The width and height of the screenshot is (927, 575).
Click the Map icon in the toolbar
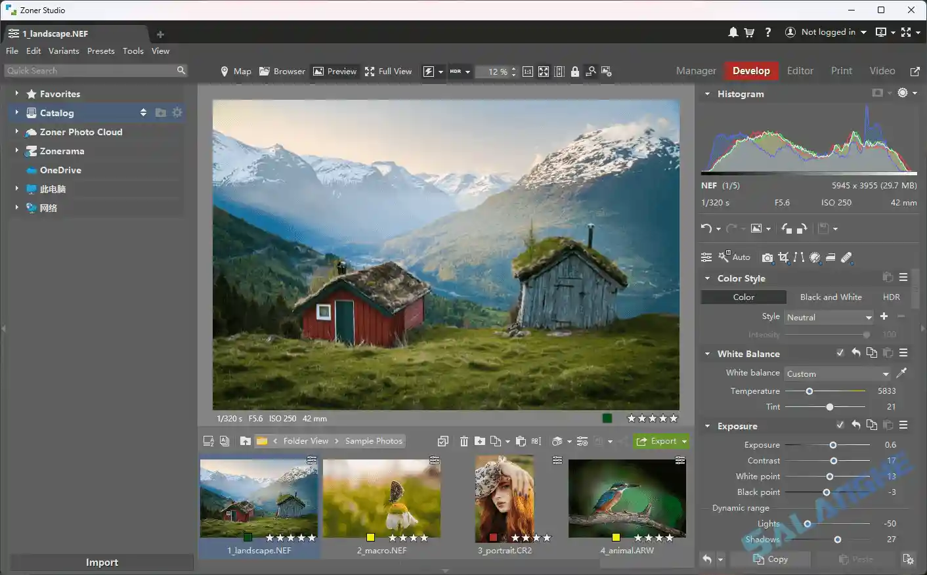coord(235,71)
